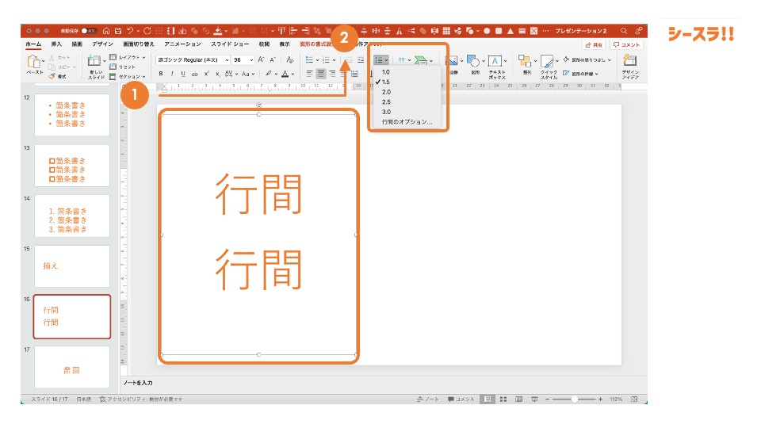The image size is (761, 428).
Task: Open the Layout (レイアウト) dropdown
Action: click(x=128, y=57)
